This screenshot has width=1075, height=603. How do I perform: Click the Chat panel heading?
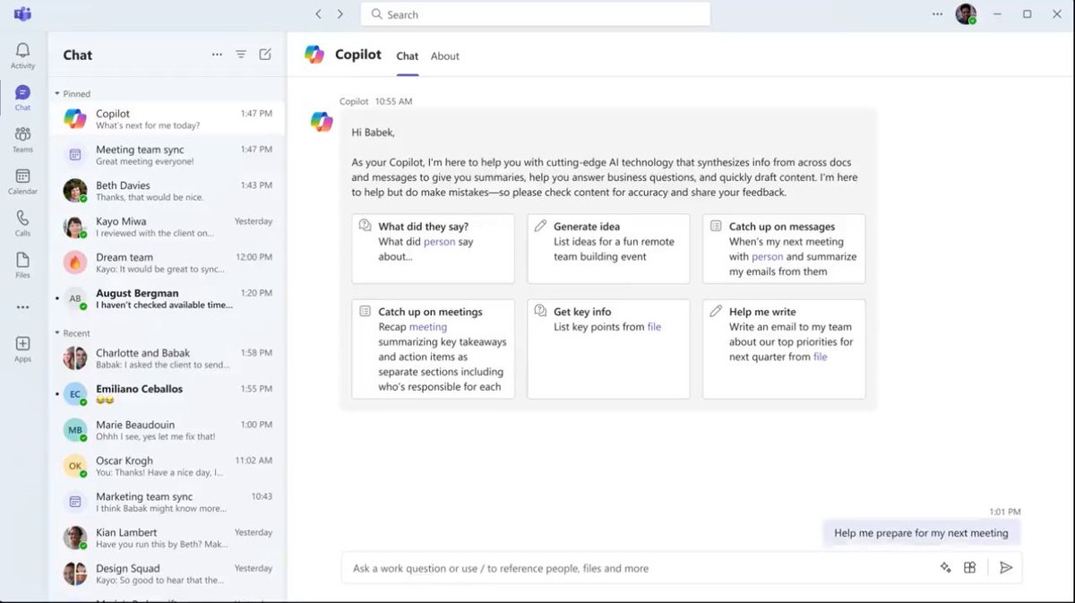77,55
